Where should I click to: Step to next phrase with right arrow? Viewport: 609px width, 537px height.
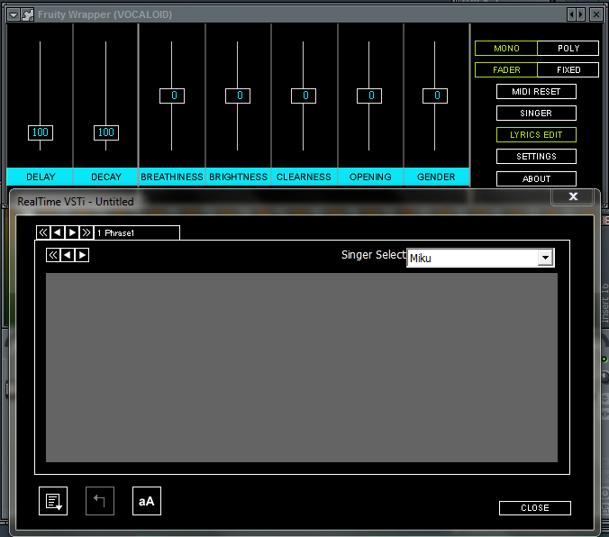pyautogui.click(x=72, y=232)
